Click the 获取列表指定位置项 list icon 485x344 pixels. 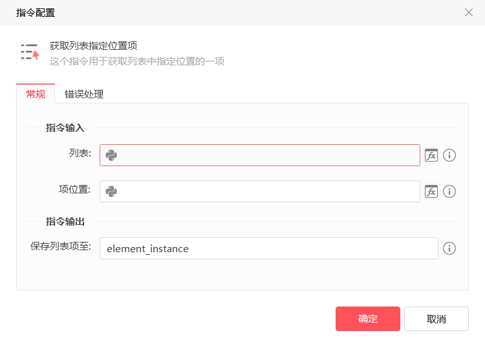coord(30,52)
